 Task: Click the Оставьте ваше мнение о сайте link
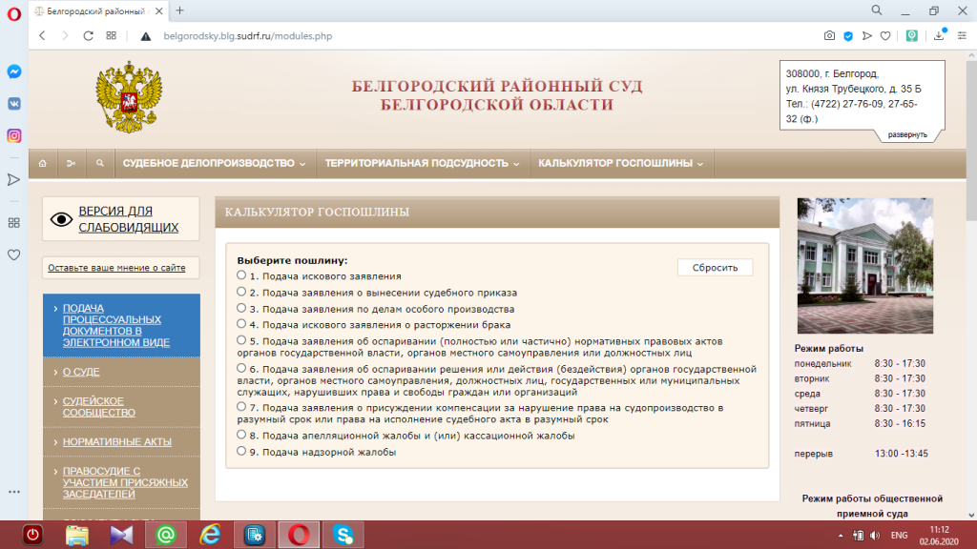pyautogui.click(x=116, y=268)
